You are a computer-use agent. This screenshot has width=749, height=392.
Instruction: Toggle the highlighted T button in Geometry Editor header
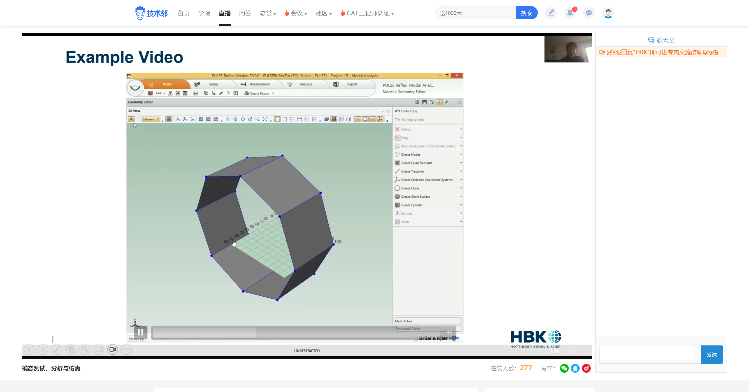pyautogui.click(x=439, y=102)
